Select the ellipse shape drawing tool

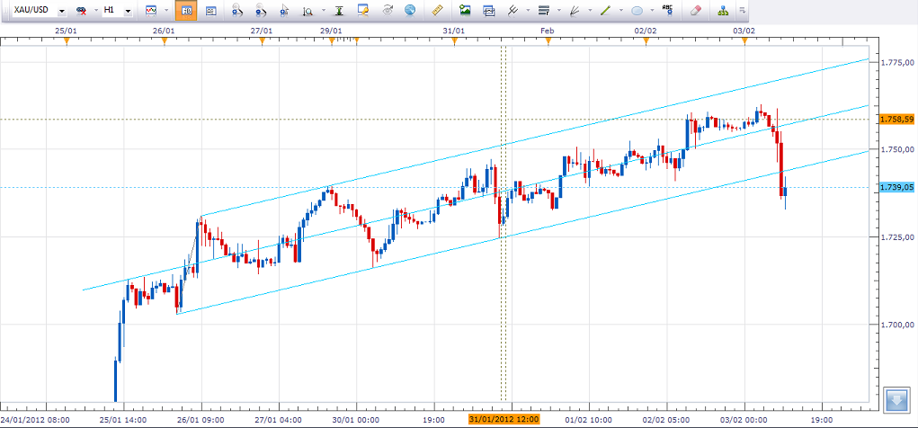coord(637,11)
